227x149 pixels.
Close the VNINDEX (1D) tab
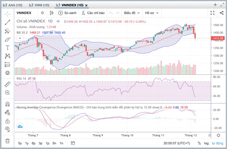(x=86, y=5)
